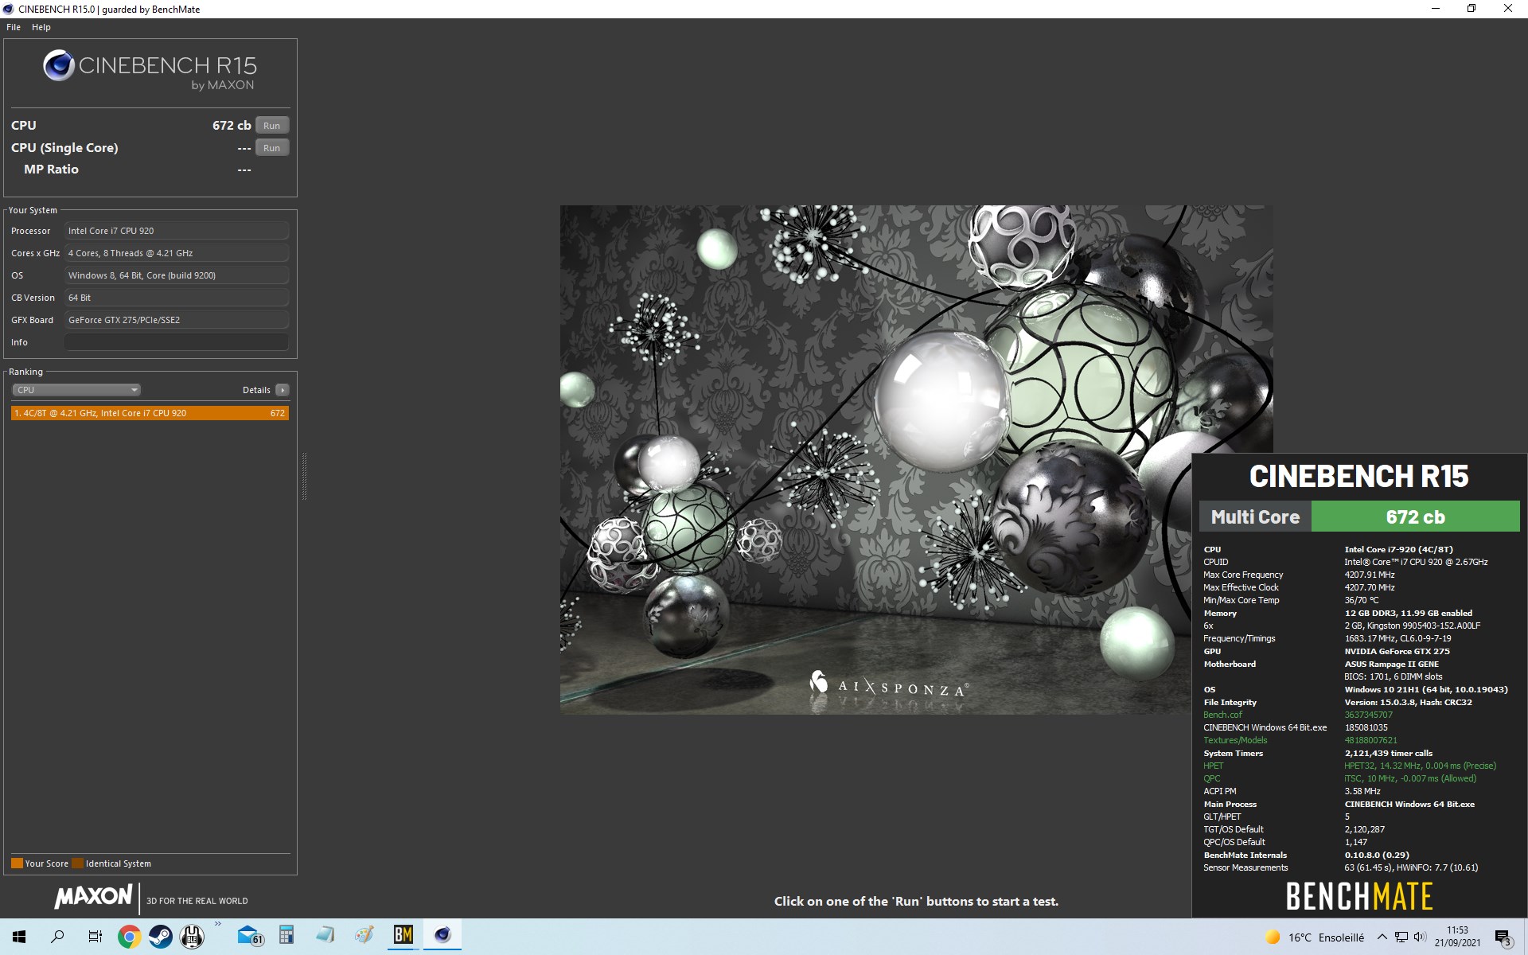Click the Max Core Frequency value 4207.91 MHz

click(x=1370, y=575)
